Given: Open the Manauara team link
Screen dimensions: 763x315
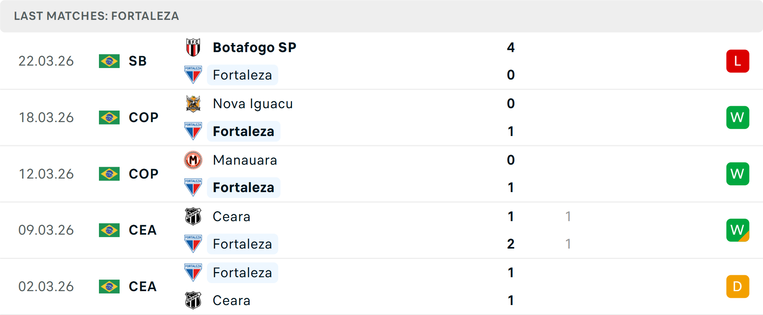Looking at the screenshot, I should (245, 160).
